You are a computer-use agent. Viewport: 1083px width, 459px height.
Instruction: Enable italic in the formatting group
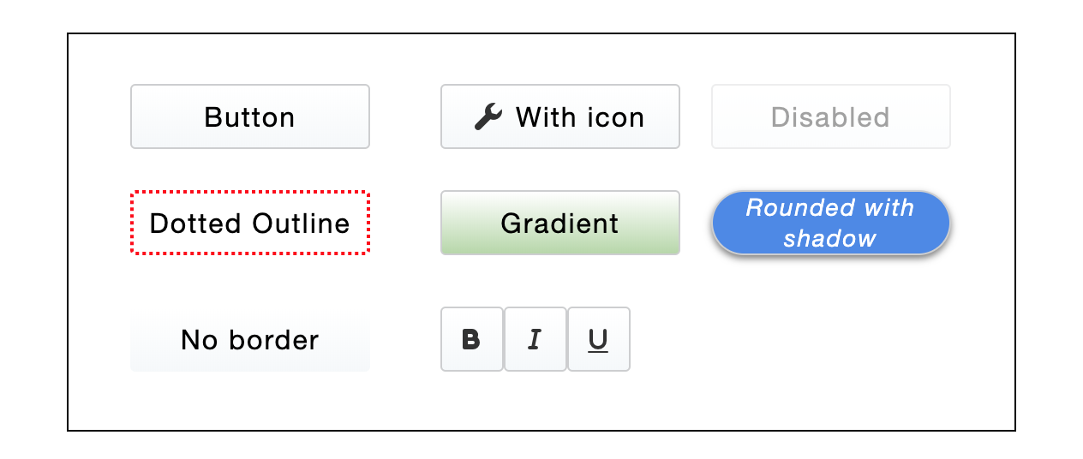536,340
